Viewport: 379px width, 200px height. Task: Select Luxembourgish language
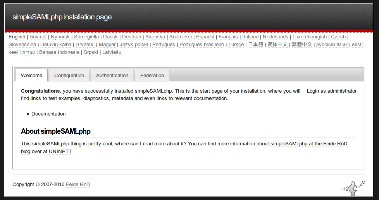pos(309,37)
